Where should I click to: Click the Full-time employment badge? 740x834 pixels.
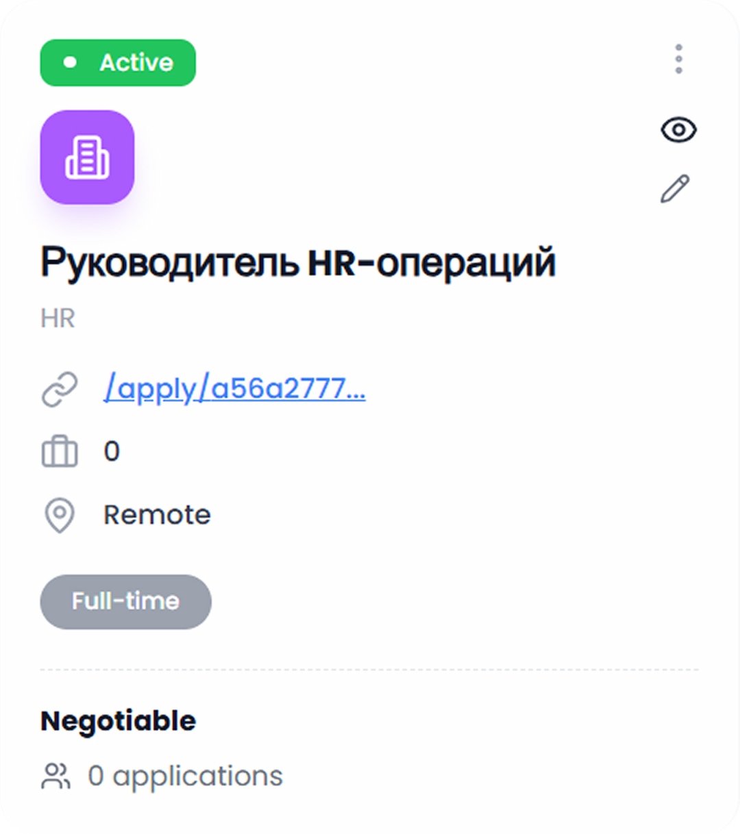click(125, 601)
